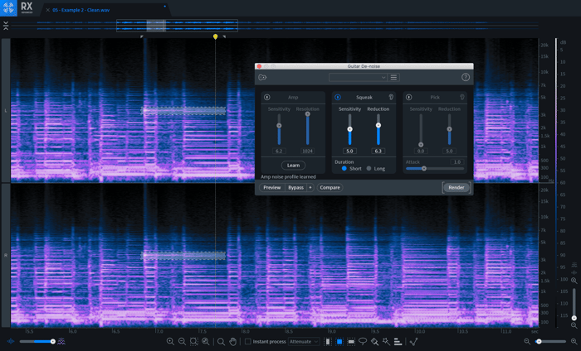Click the zoom out full tool
Viewport: 581px width, 351px height.
206,342
